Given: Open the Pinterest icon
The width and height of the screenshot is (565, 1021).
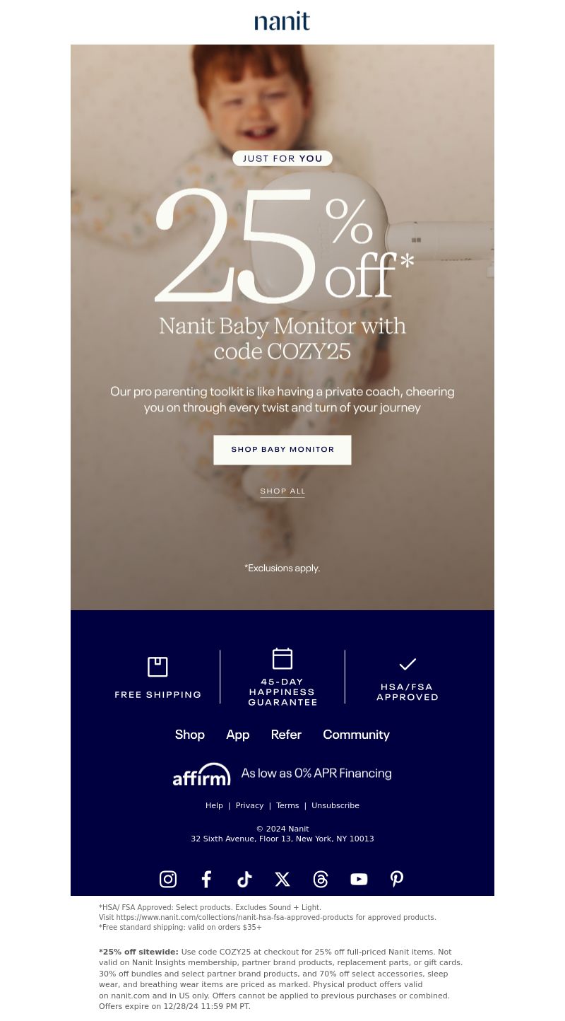Looking at the screenshot, I should pos(397,879).
